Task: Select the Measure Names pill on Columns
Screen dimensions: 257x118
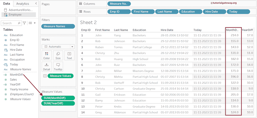Action: point(119,4)
